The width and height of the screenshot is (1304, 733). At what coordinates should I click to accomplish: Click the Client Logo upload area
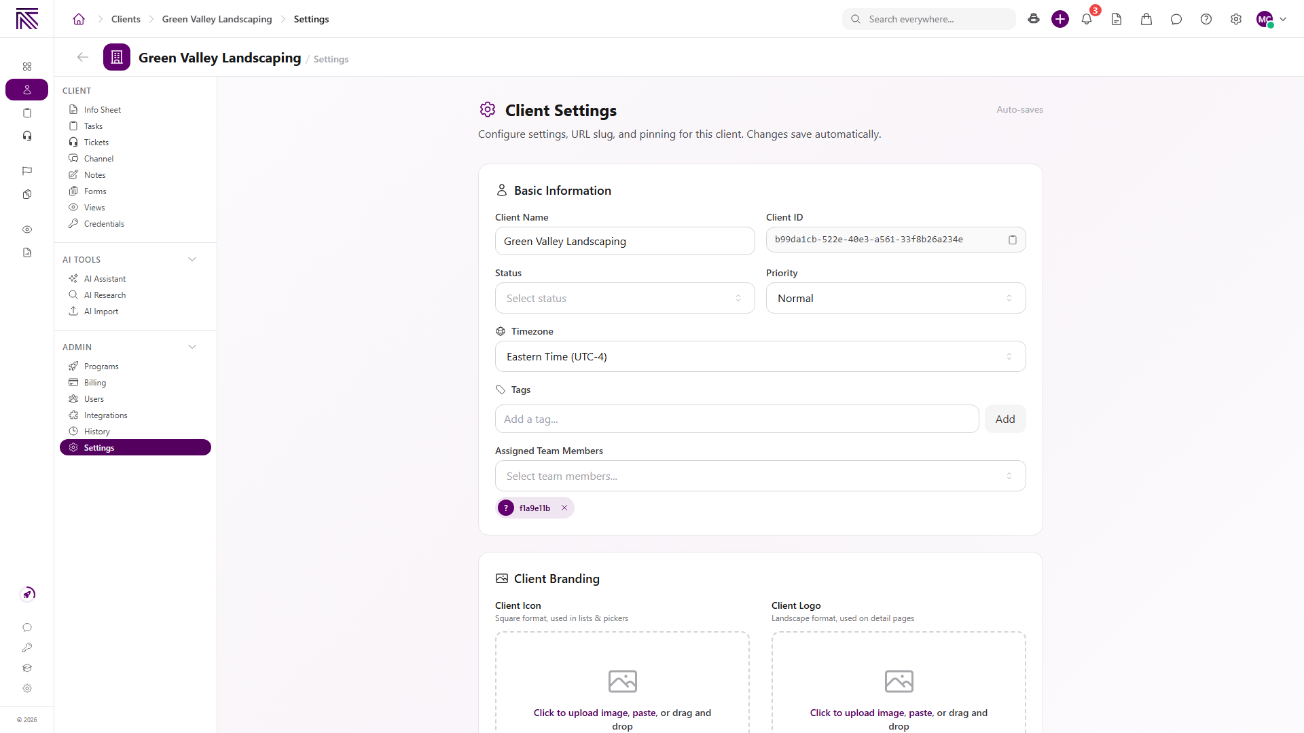click(899, 682)
